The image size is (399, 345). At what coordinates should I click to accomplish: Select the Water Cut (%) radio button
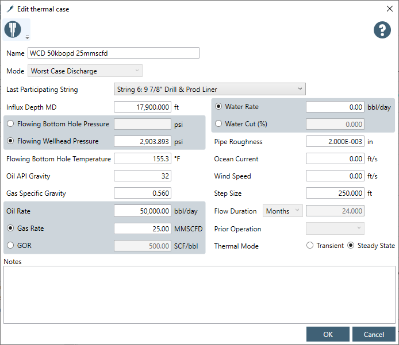click(x=218, y=124)
